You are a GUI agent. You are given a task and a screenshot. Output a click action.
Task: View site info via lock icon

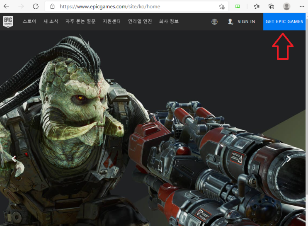pyautogui.click(x=52, y=7)
